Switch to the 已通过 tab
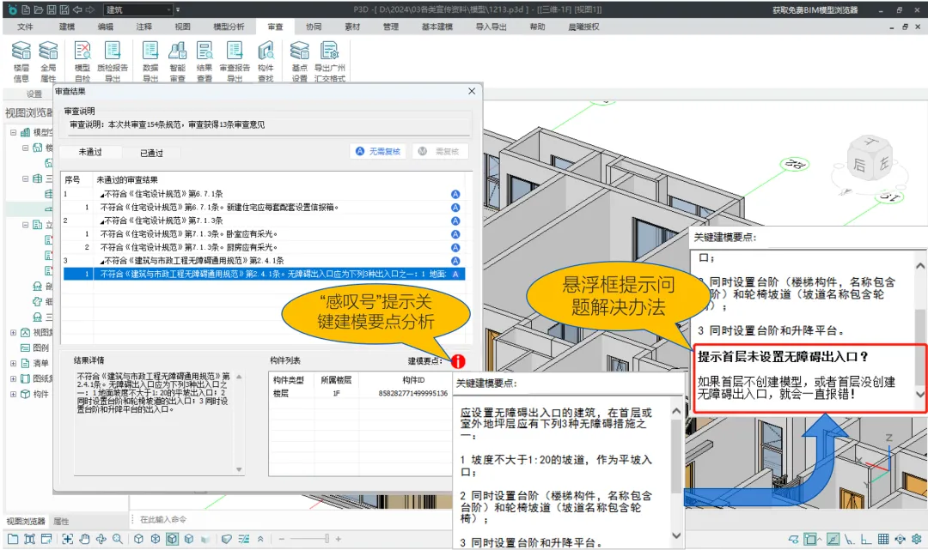928x550 pixels. click(151, 153)
